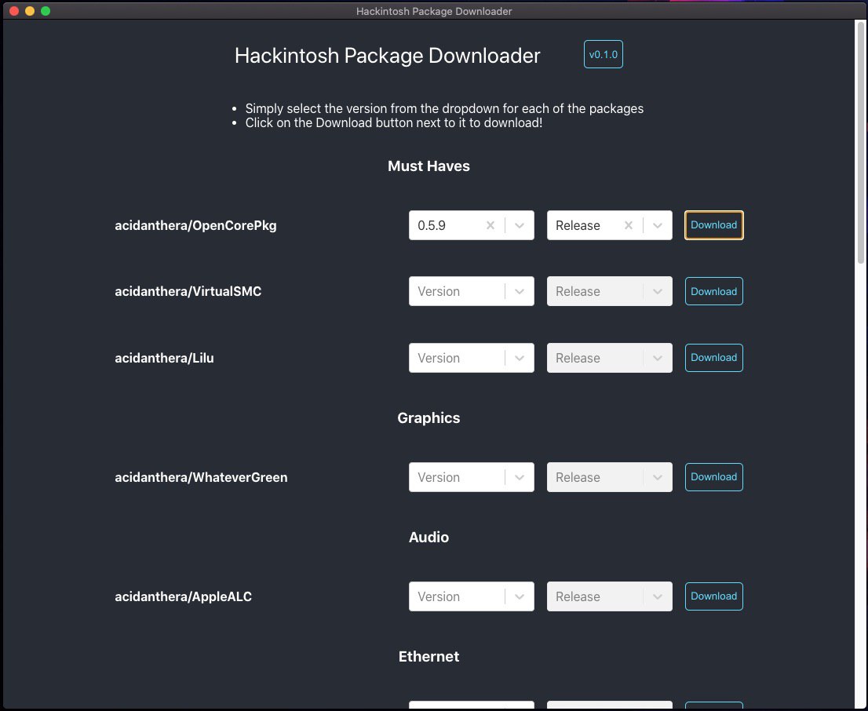Screen dimensions: 868x711
Task: Clear the 0.5.9 OpenCorePkg version selection
Action: point(490,225)
